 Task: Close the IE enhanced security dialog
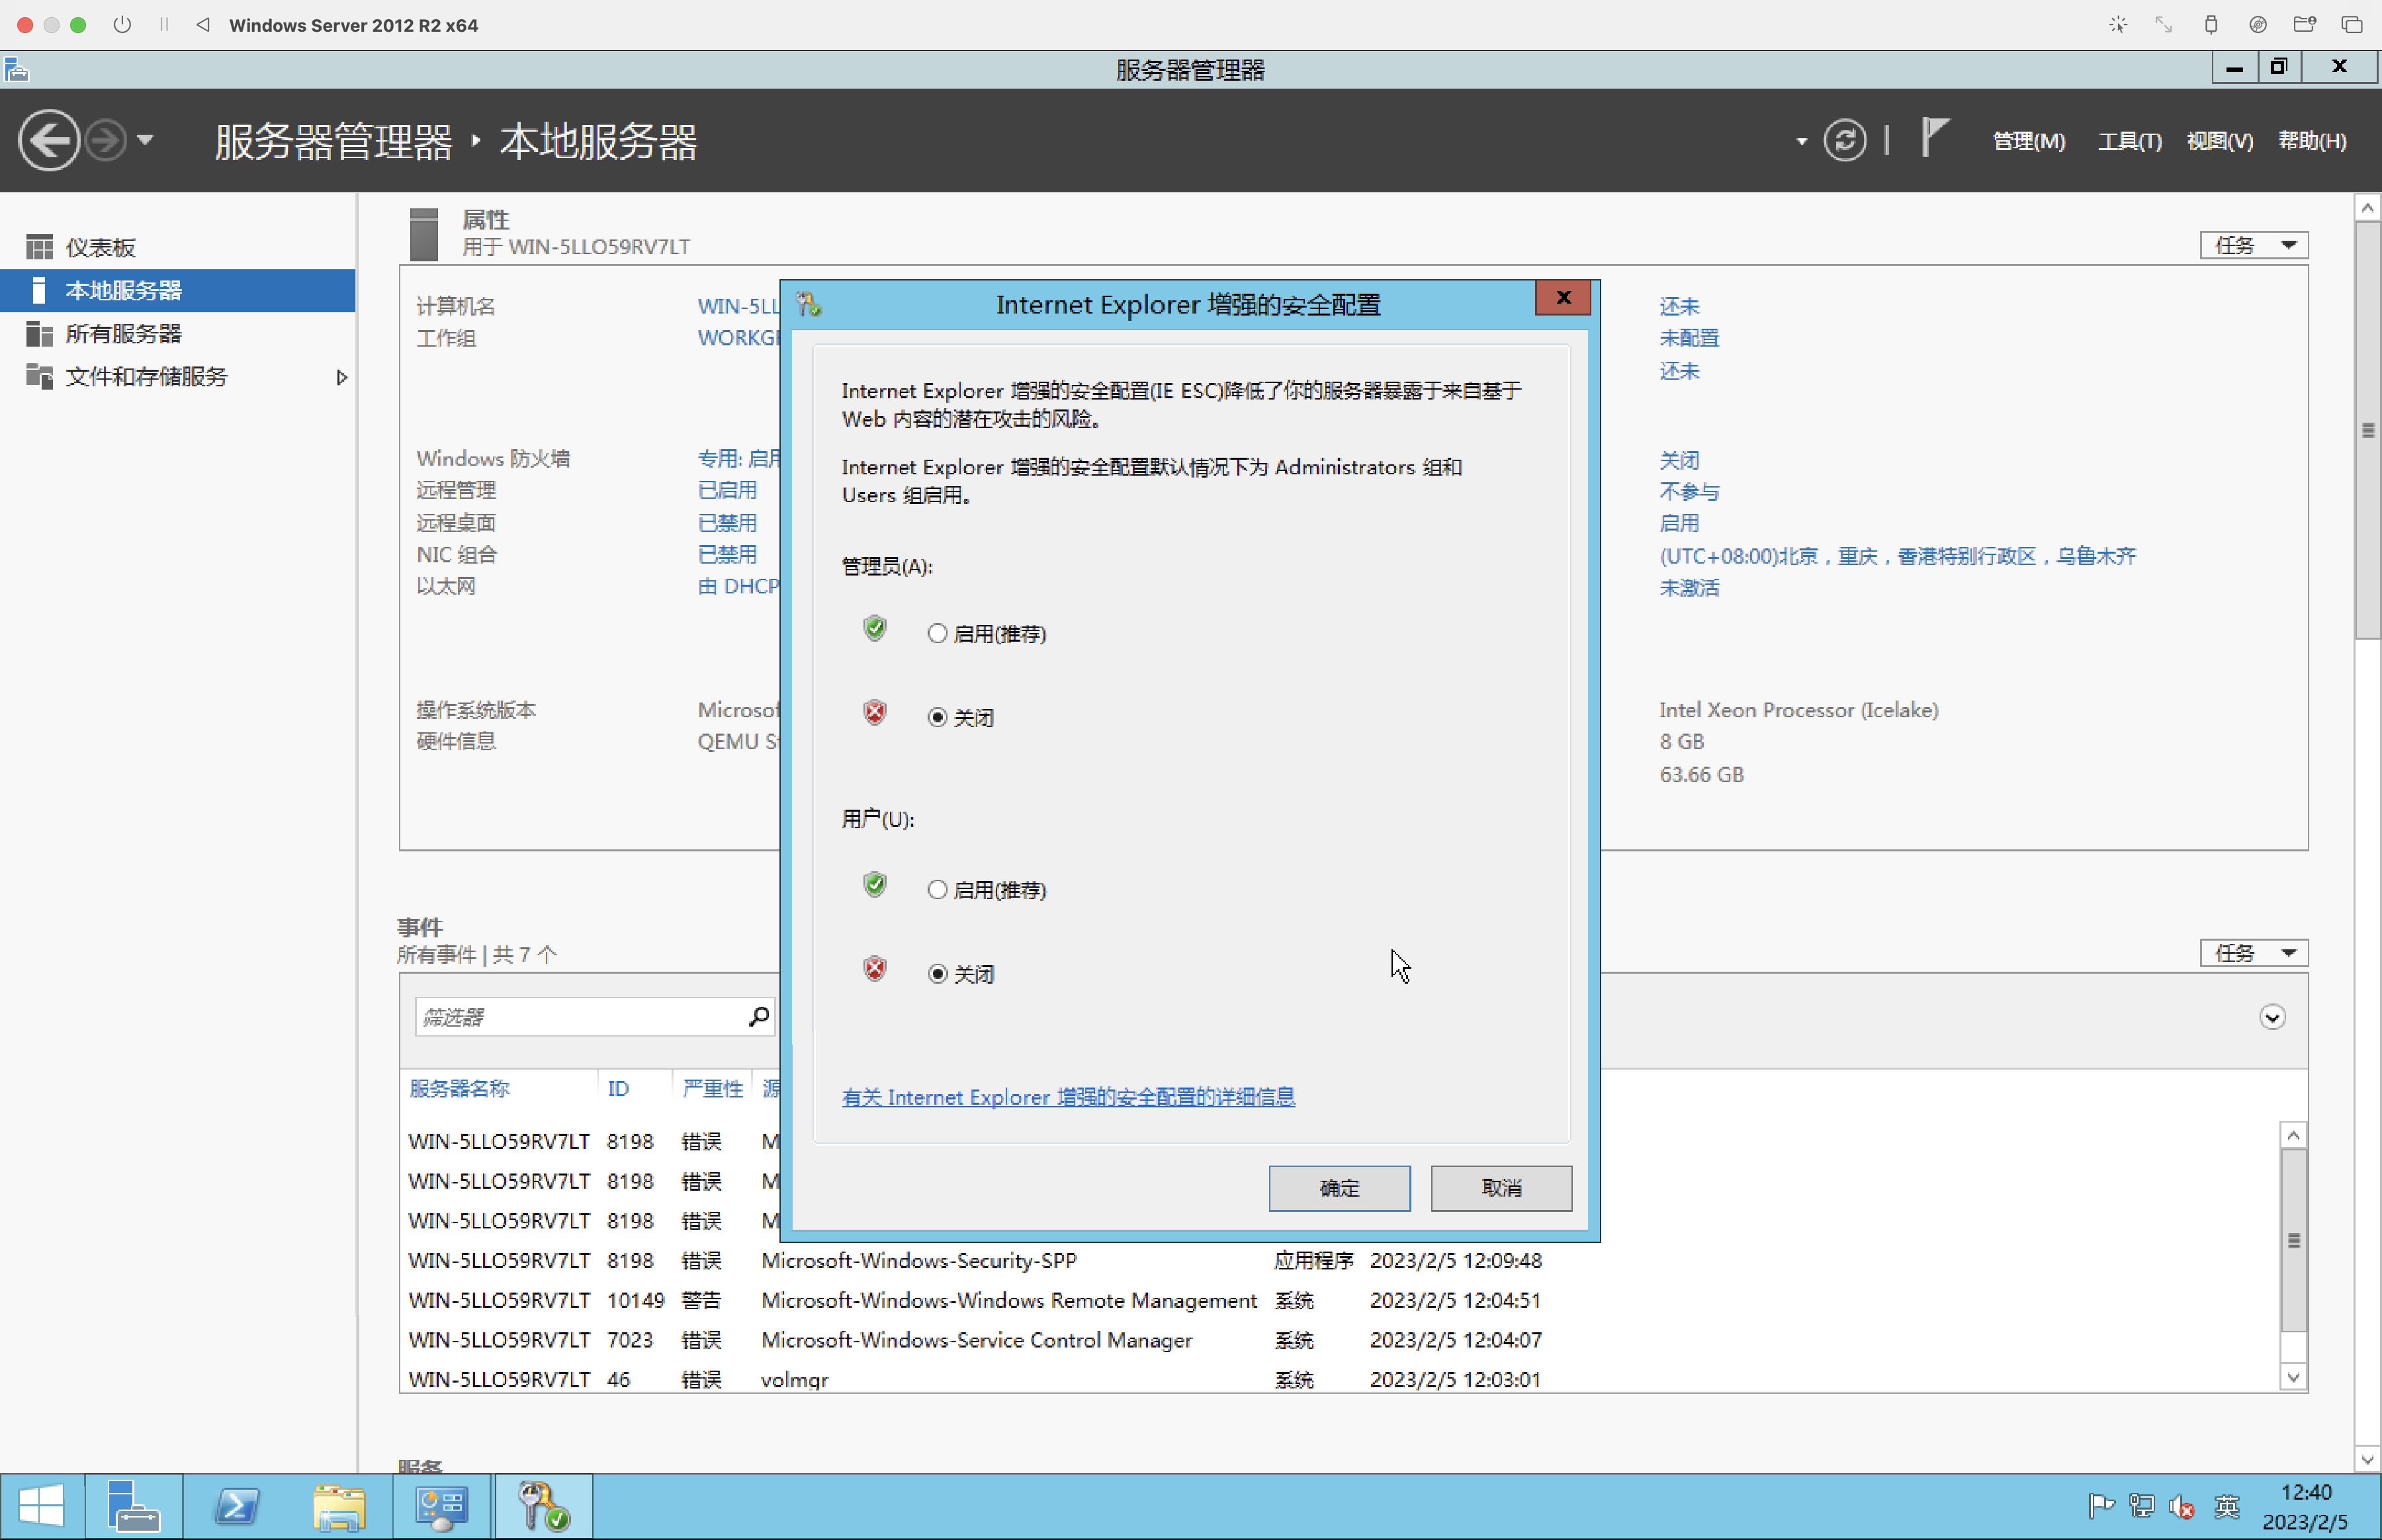pos(1563,298)
